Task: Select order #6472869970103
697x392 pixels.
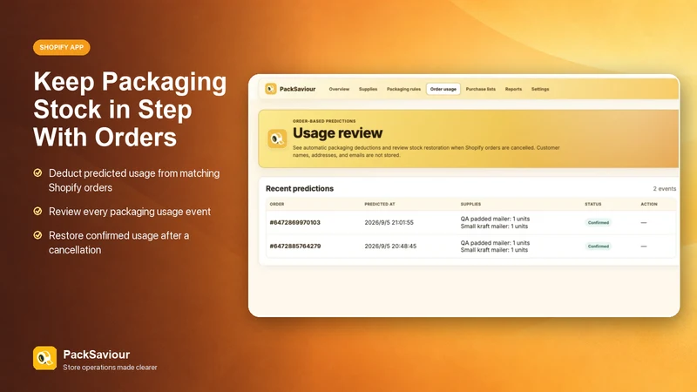Action: tap(294, 223)
